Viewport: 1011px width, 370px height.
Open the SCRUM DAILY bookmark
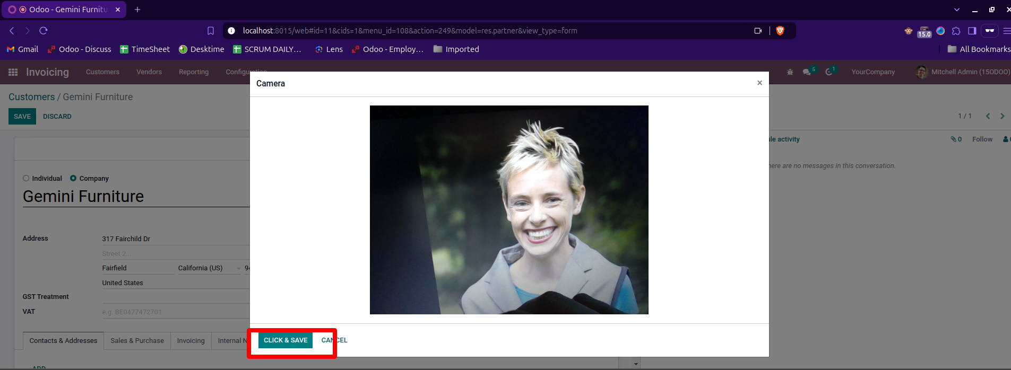pyautogui.click(x=267, y=49)
